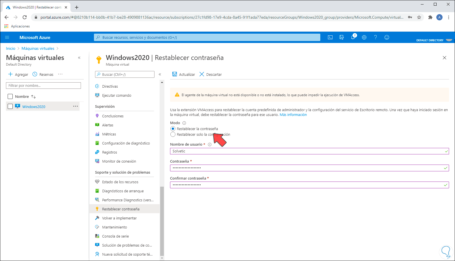Screen dimensions: 455x261
Task: Collapse the Máquinas virtuales list panel
Action: coord(79,58)
